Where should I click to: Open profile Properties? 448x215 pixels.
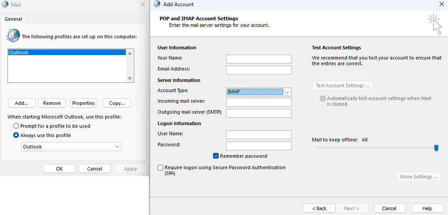pos(84,103)
